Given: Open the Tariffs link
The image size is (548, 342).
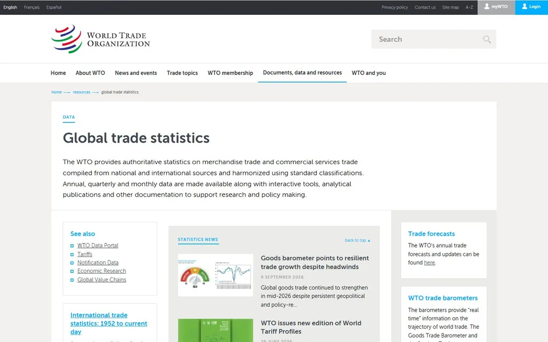Looking at the screenshot, I should point(84,254).
